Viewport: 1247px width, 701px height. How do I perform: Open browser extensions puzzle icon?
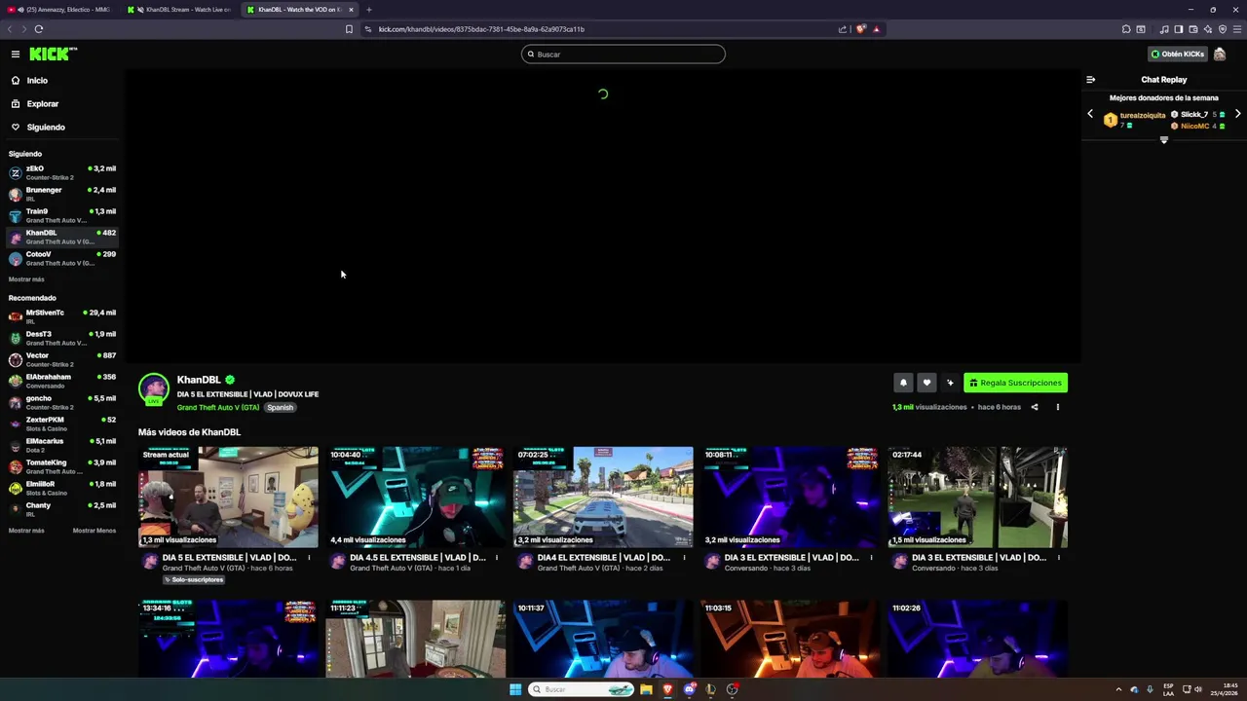click(x=1126, y=29)
